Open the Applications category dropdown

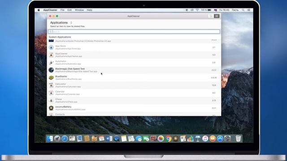61,23
